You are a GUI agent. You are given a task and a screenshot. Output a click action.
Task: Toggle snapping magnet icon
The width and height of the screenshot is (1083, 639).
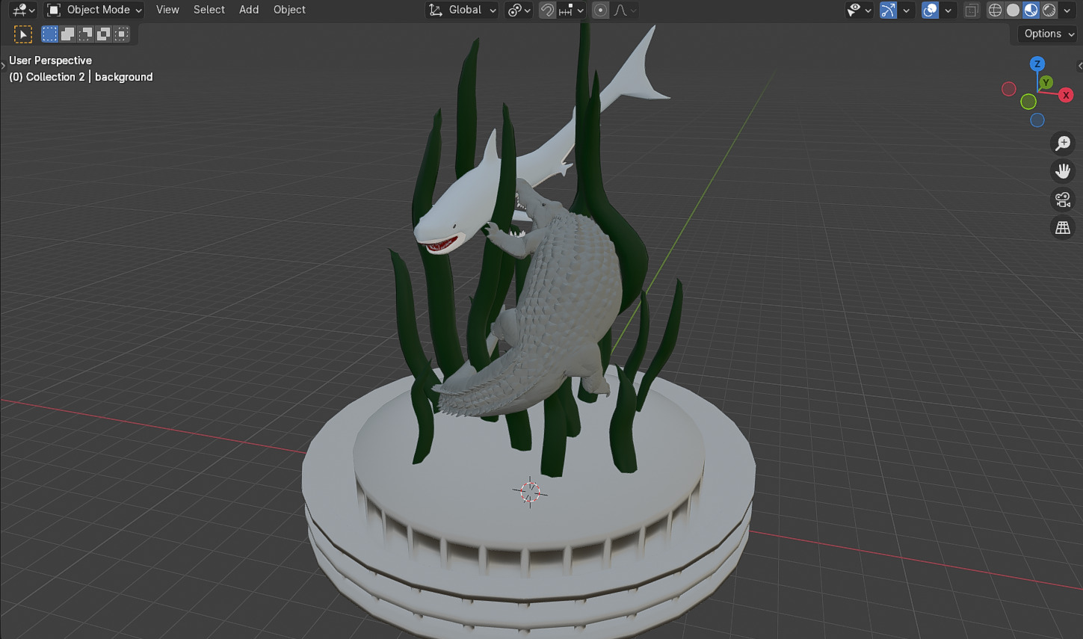pos(548,10)
